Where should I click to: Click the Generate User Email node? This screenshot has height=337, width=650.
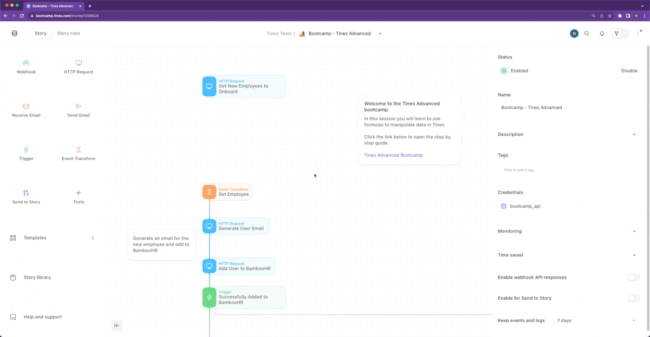pyautogui.click(x=236, y=226)
